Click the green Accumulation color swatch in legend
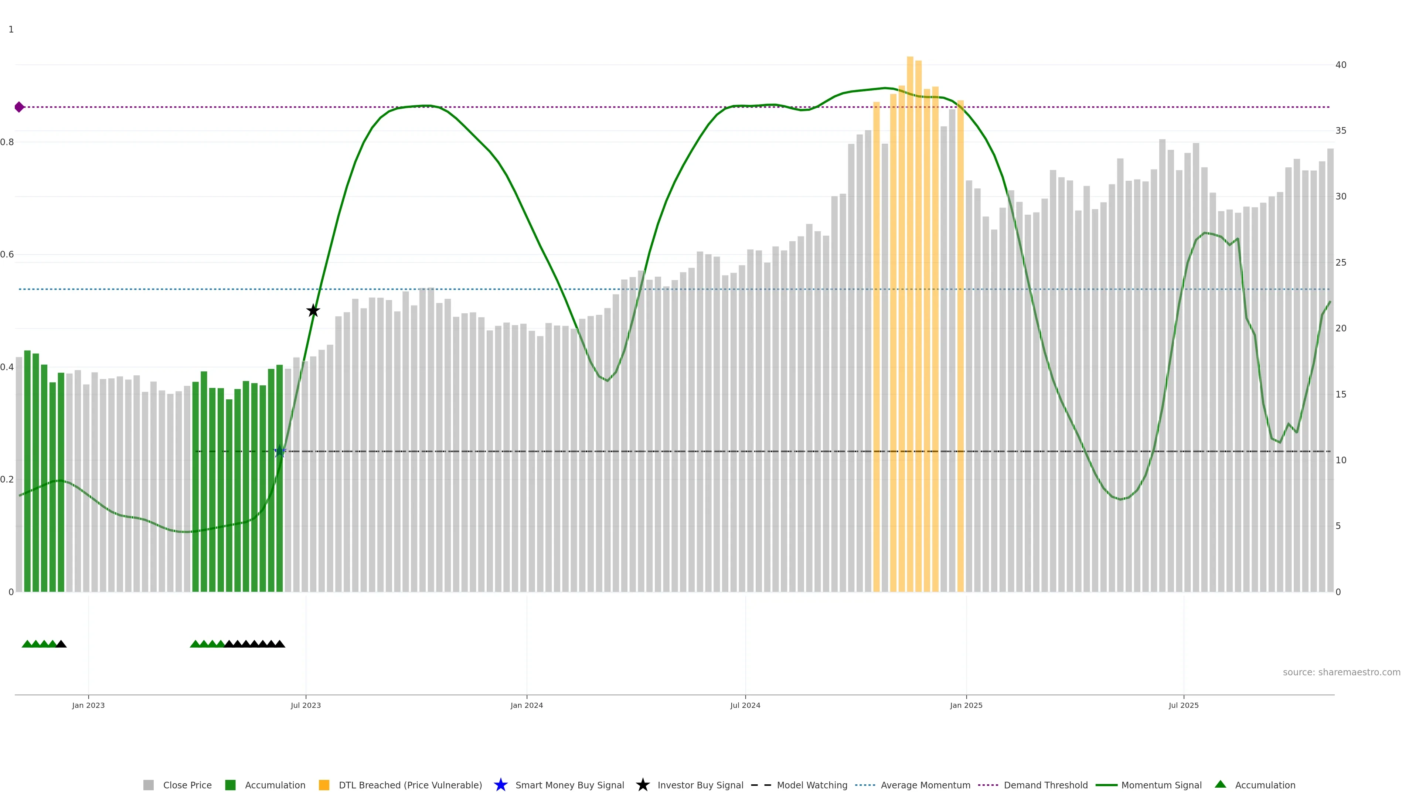The width and height of the screenshot is (1419, 798). click(x=230, y=785)
